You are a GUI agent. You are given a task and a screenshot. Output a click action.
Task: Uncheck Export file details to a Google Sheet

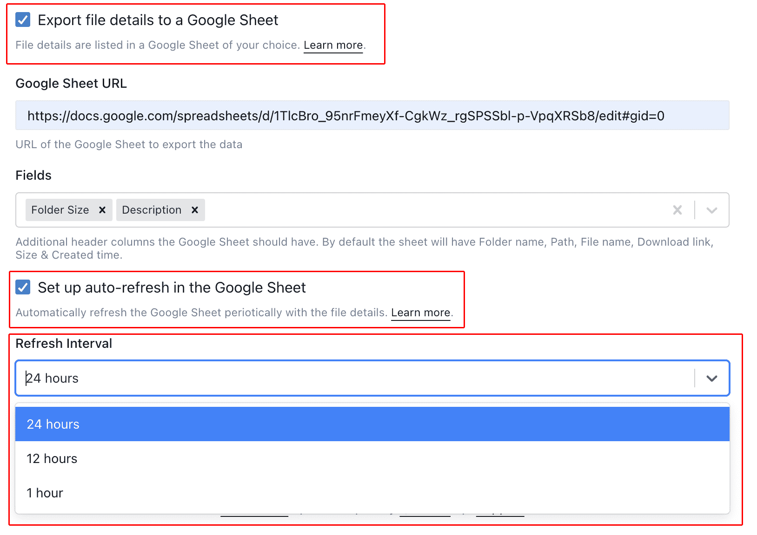(23, 20)
